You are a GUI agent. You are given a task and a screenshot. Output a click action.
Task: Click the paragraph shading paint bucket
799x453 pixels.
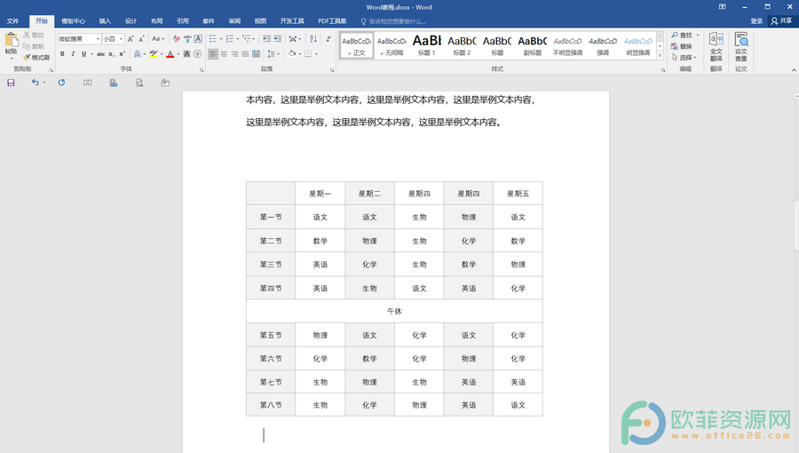[x=291, y=53]
